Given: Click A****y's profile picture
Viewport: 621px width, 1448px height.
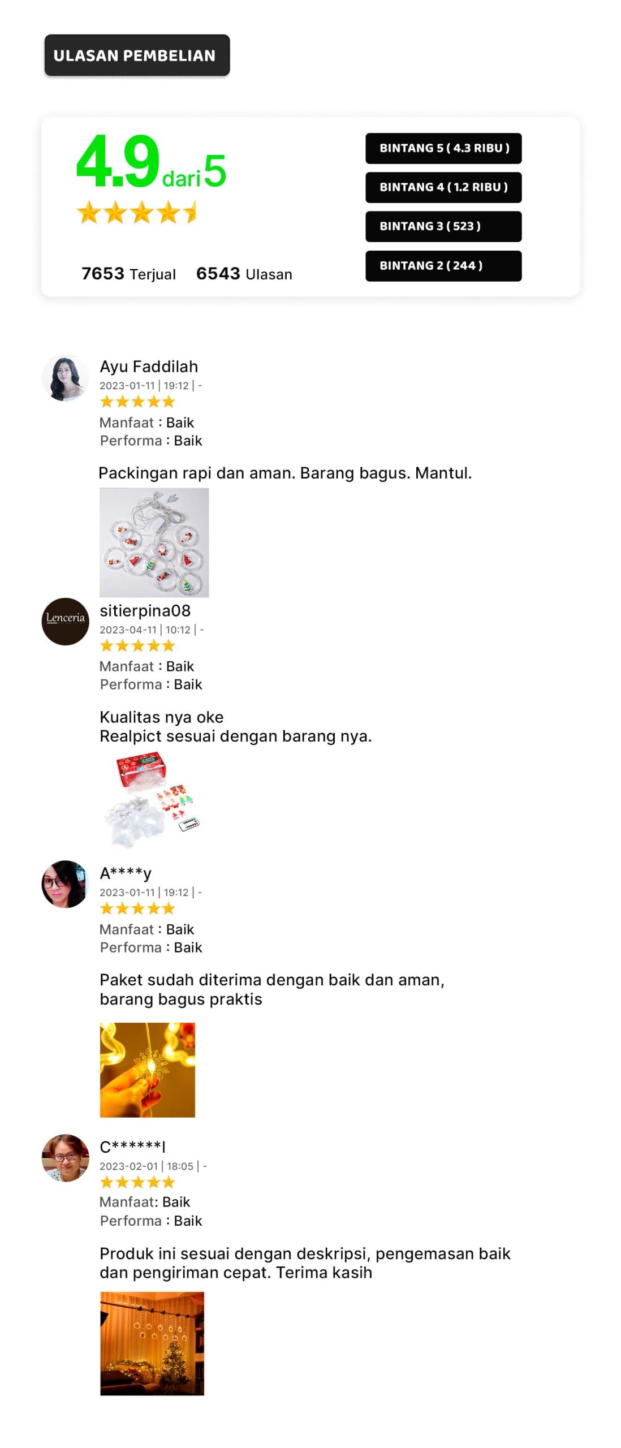Looking at the screenshot, I should (x=65, y=884).
